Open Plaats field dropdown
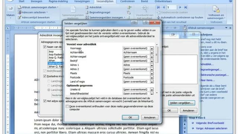The height and width of the screenshot is (134, 238). point(152,73)
